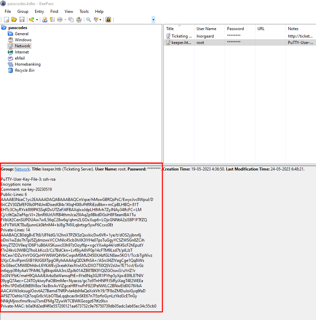The width and height of the screenshot is (316, 320).
Task: Click the Lock Workspace padlock icon
Action: coord(108,20)
